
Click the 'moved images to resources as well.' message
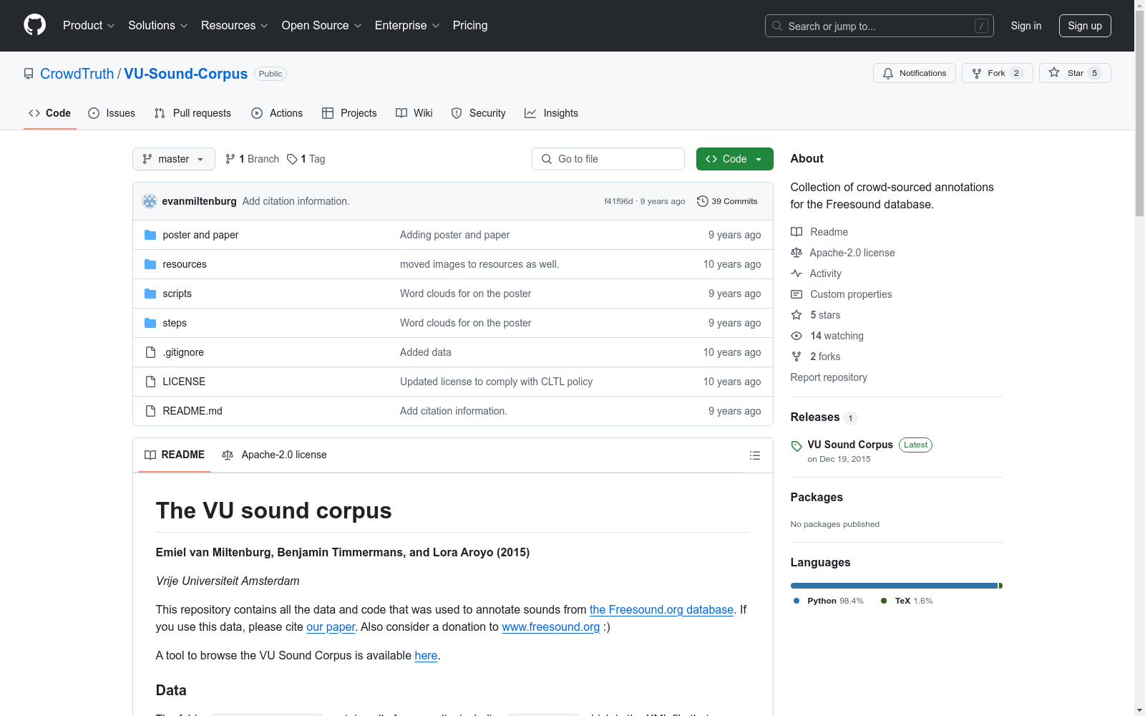tap(479, 264)
